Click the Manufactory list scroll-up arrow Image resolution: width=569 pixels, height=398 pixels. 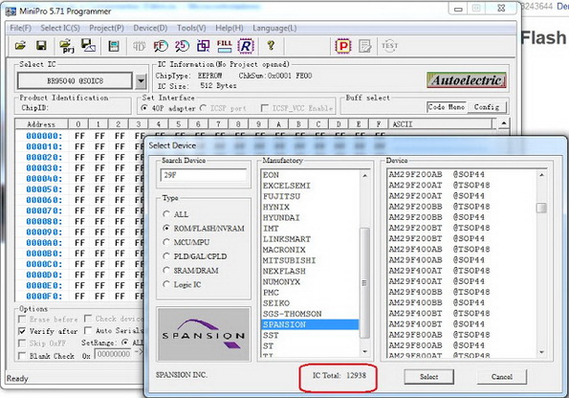click(364, 176)
